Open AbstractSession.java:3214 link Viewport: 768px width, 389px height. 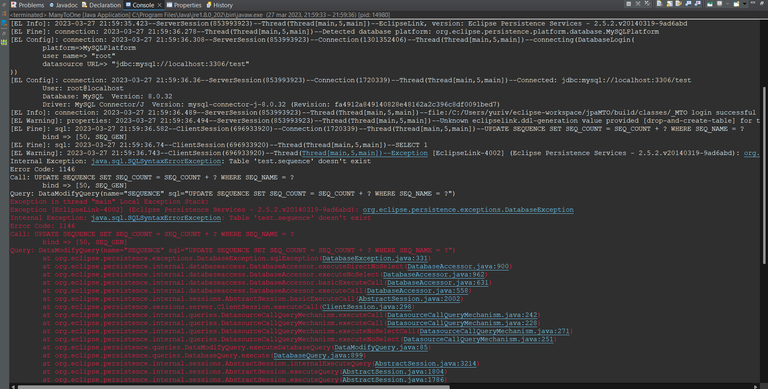[425, 363]
